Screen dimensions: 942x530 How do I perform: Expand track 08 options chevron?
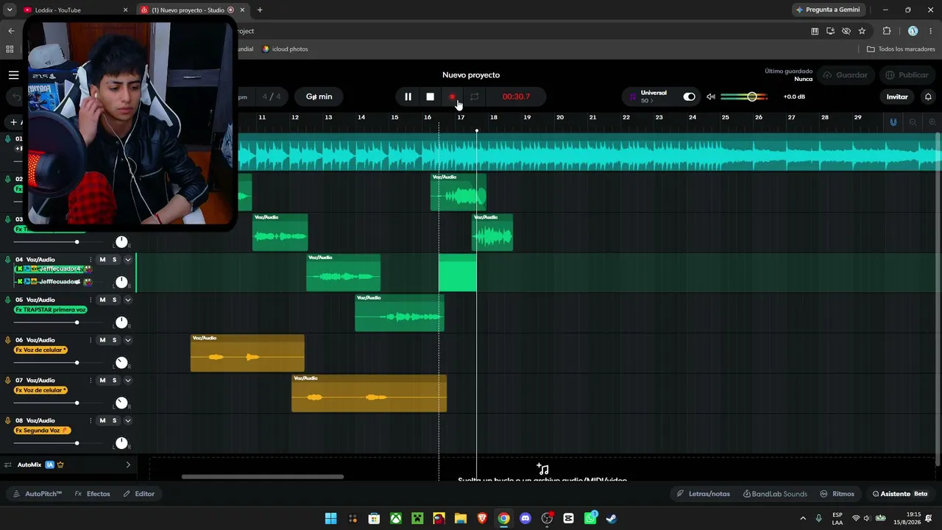point(127,420)
